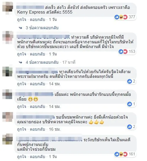Click ตอบกลับ under the เยี่ยมค่ะ comment
The width and height of the screenshot is (147, 161).
38,106
